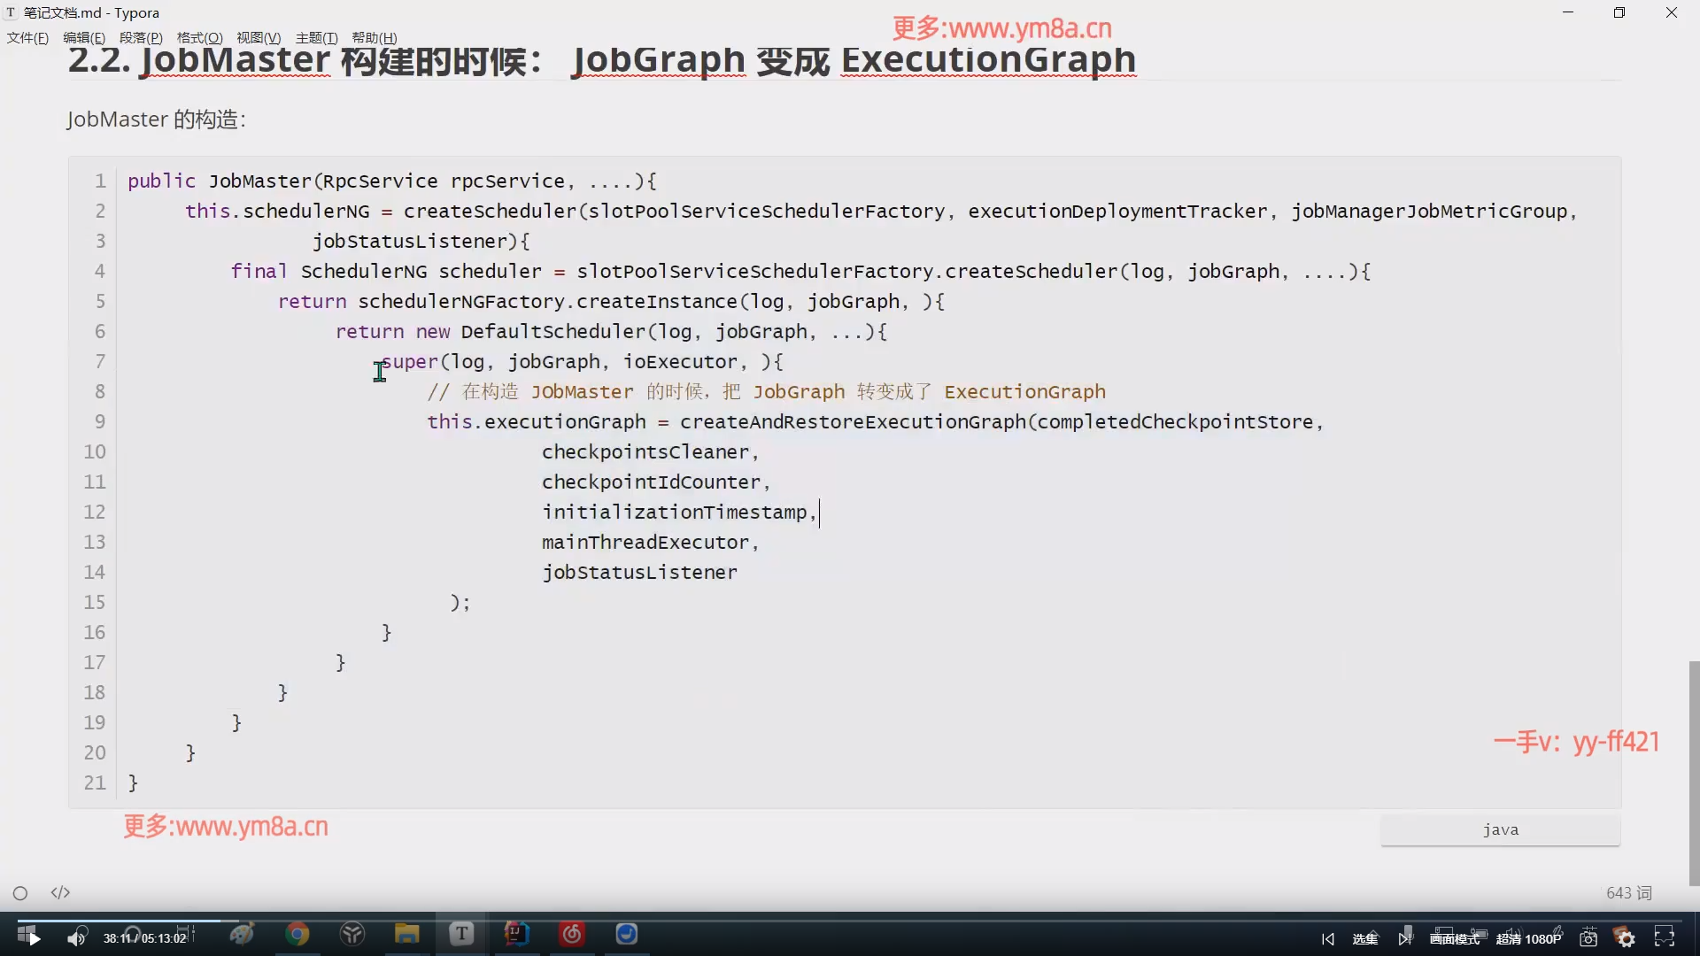Click the Typora outline circle icon
This screenshot has width=1700, height=956.
pyautogui.click(x=19, y=892)
